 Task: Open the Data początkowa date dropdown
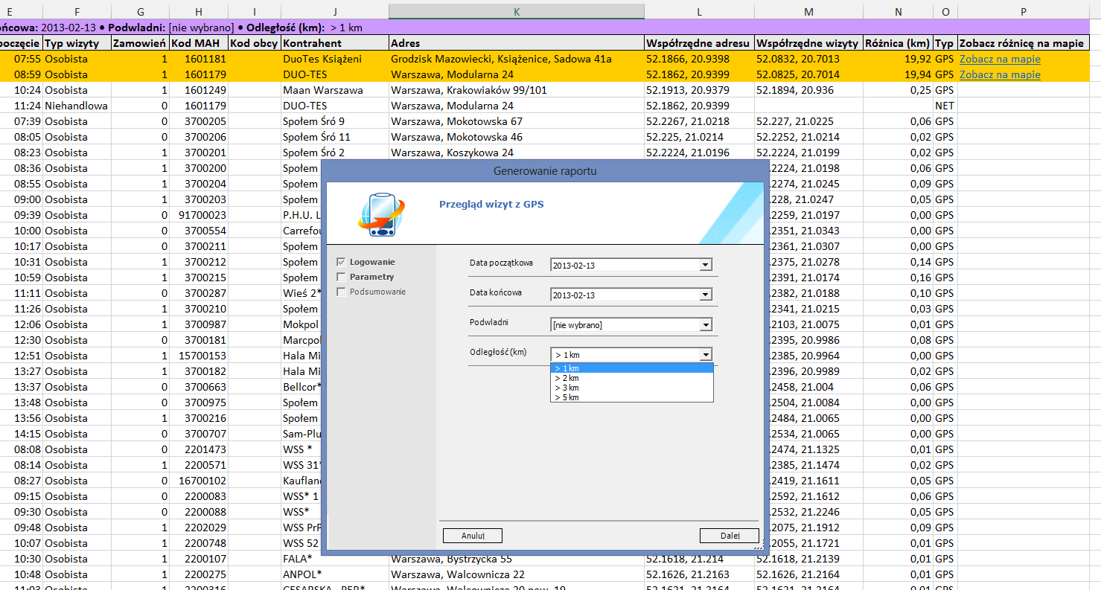[x=706, y=265]
